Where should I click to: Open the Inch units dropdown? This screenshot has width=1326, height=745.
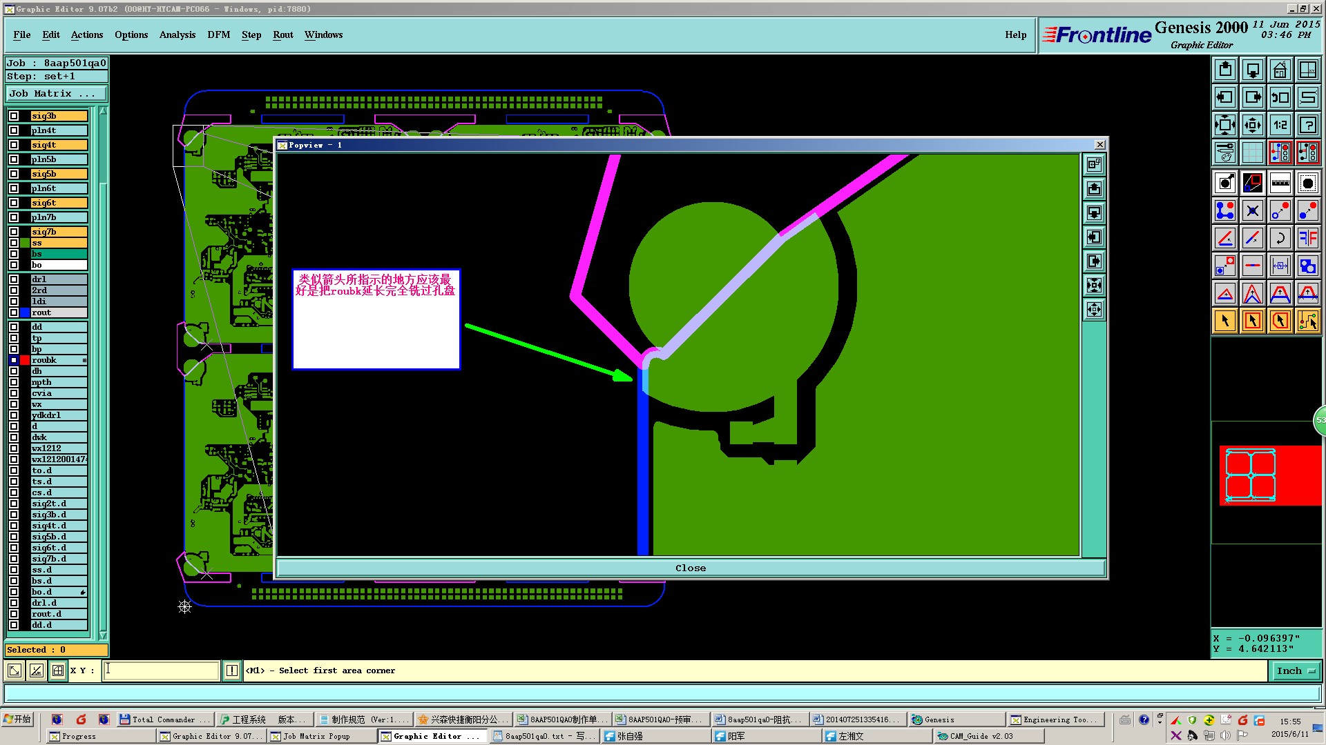(1296, 670)
